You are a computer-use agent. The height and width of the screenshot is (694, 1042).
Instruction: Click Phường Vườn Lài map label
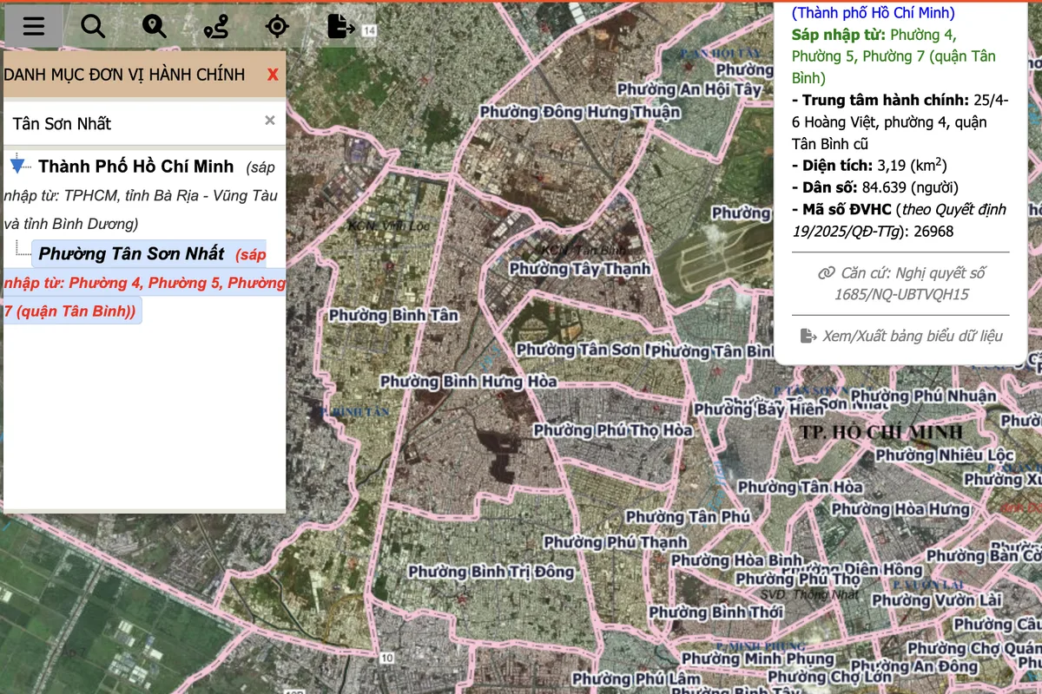coord(937,600)
